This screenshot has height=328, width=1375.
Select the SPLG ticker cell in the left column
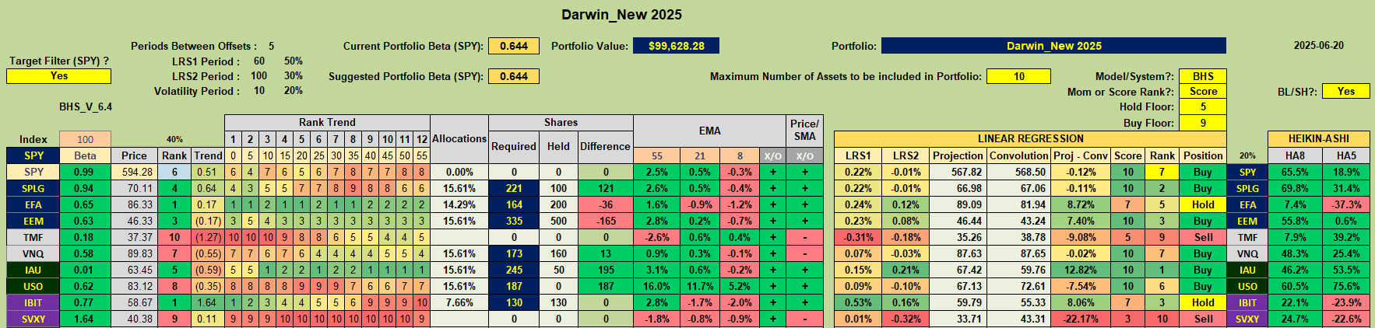point(33,188)
